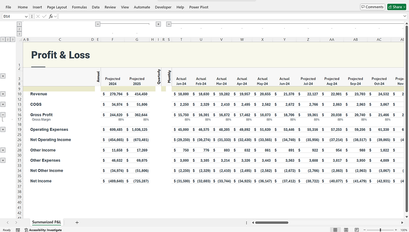This screenshot has width=409, height=232.
Task: Click the zoom in plus button
Action: coord(396,230)
